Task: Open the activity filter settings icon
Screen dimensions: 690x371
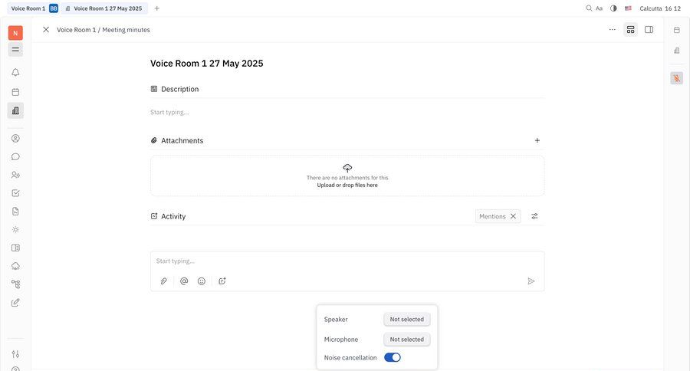Action: tap(535, 216)
